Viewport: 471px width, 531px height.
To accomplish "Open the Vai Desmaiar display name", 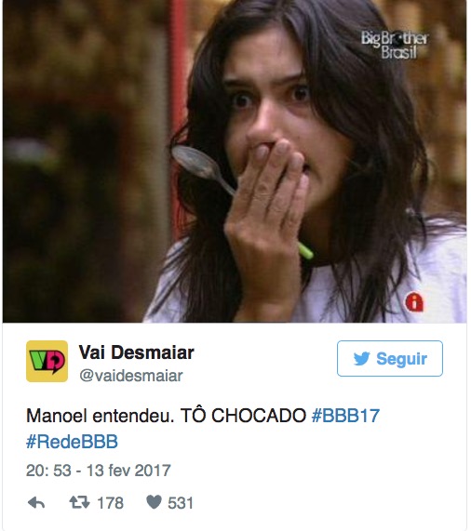I will tap(137, 352).
